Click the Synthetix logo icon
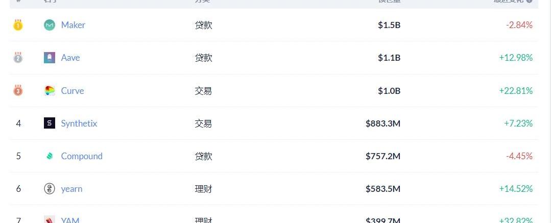The width and height of the screenshot is (551, 223). tap(50, 123)
